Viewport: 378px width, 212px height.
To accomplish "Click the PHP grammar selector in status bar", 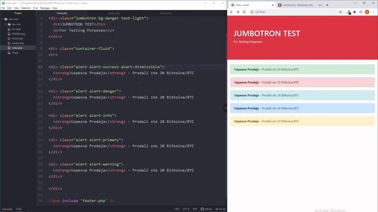I will coord(195,209).
